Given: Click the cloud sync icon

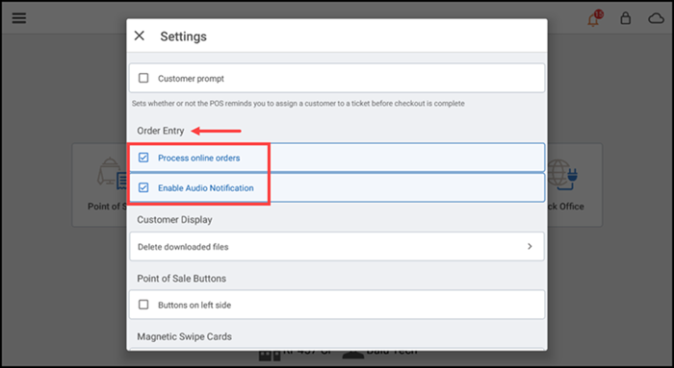Looking at the screenshot, I should (656, 18).
